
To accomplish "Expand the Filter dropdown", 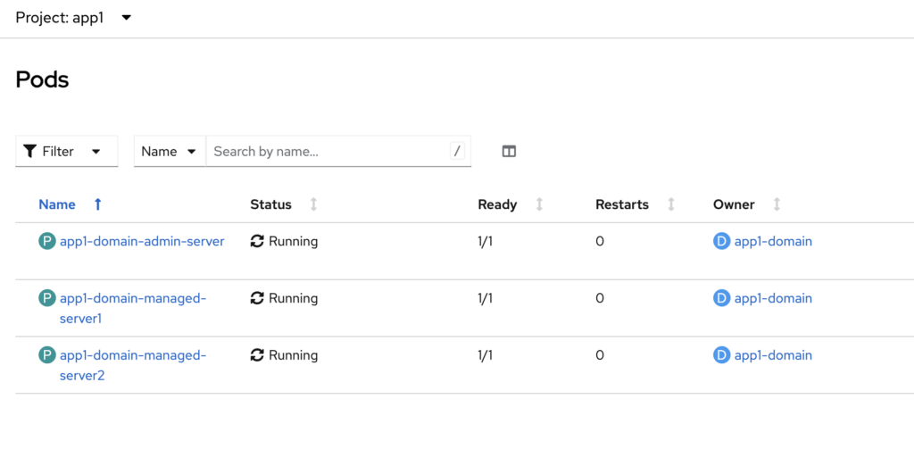I will point(67,152).
